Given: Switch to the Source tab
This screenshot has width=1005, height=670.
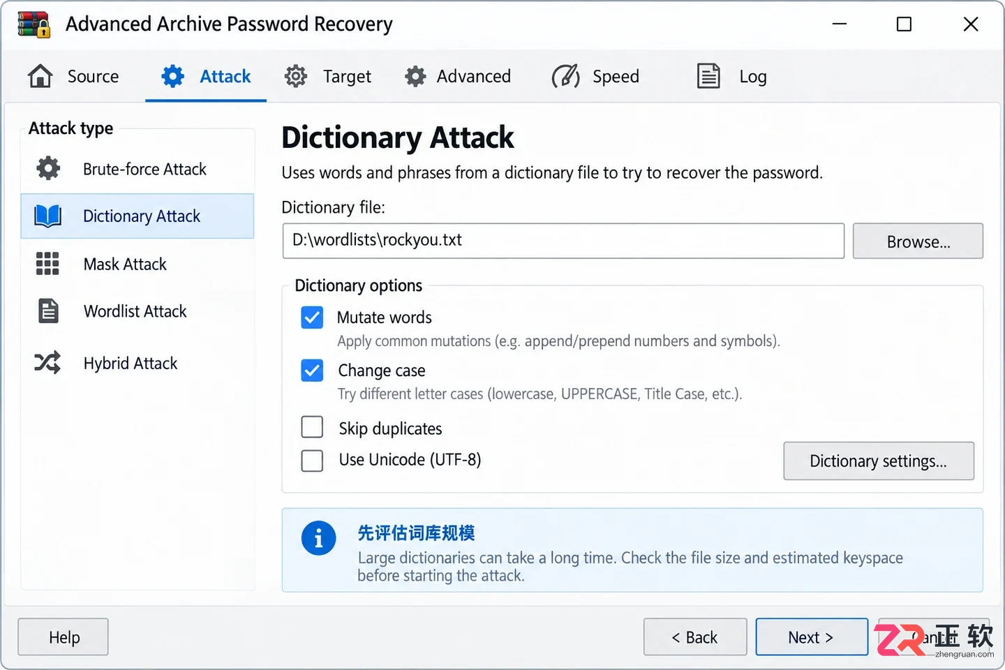Looking at the screenshot, I should (73, 76).
